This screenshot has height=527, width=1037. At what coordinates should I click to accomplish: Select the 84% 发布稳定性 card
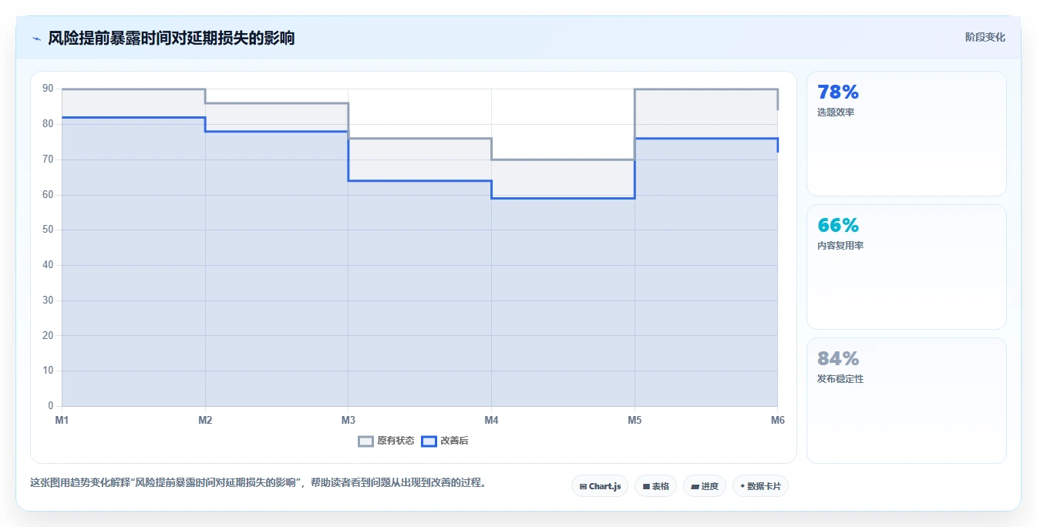(x=907, y=401)
